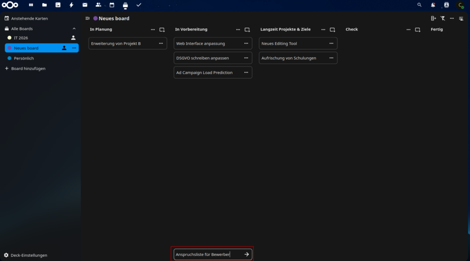Open the search magnifier in header
Viewport: 470px width, 261px height.
[x=419, y=5]
